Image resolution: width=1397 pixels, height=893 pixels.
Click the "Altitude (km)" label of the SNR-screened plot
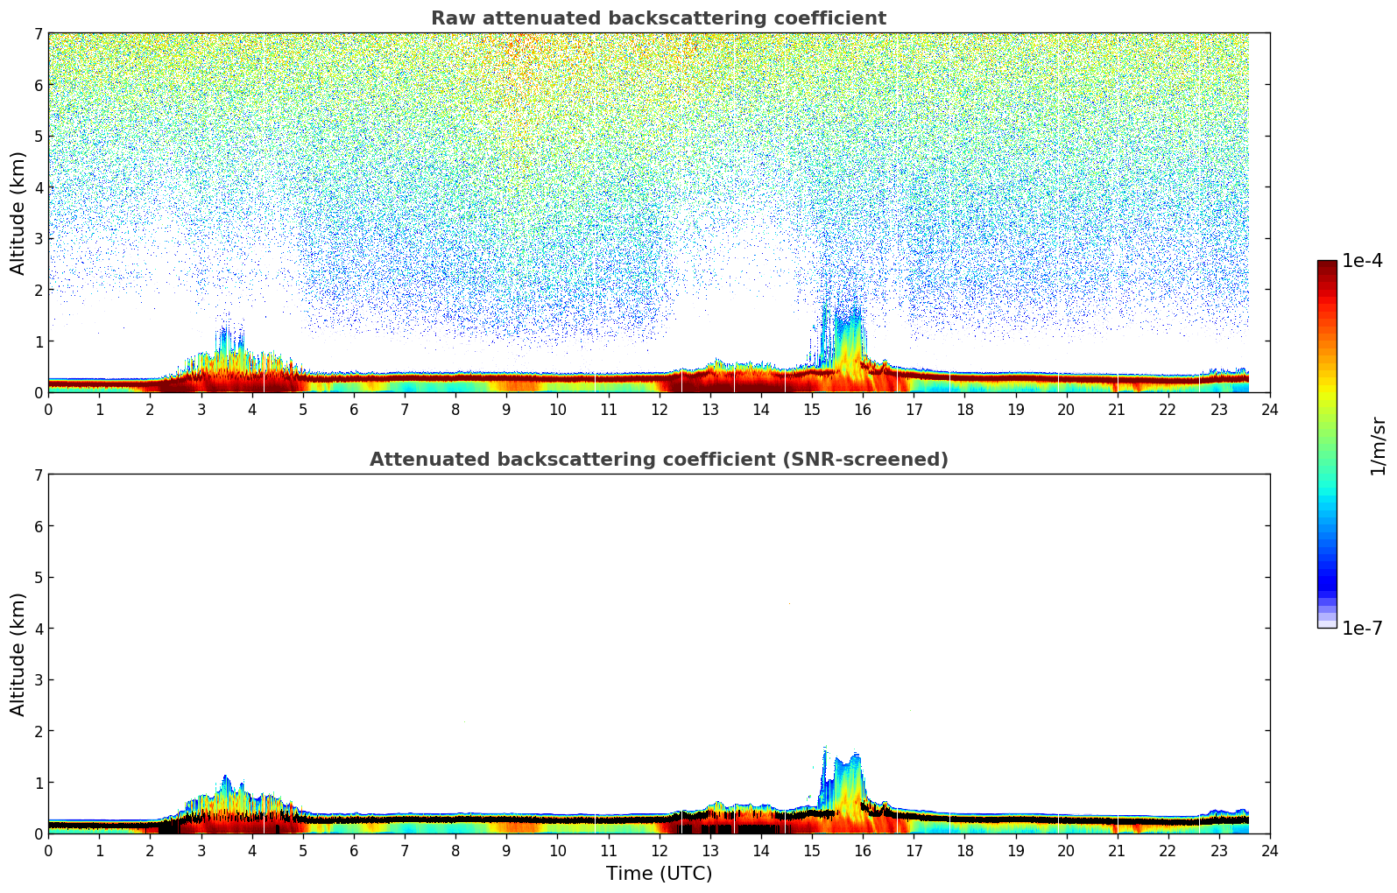click(x=18, y=654)
